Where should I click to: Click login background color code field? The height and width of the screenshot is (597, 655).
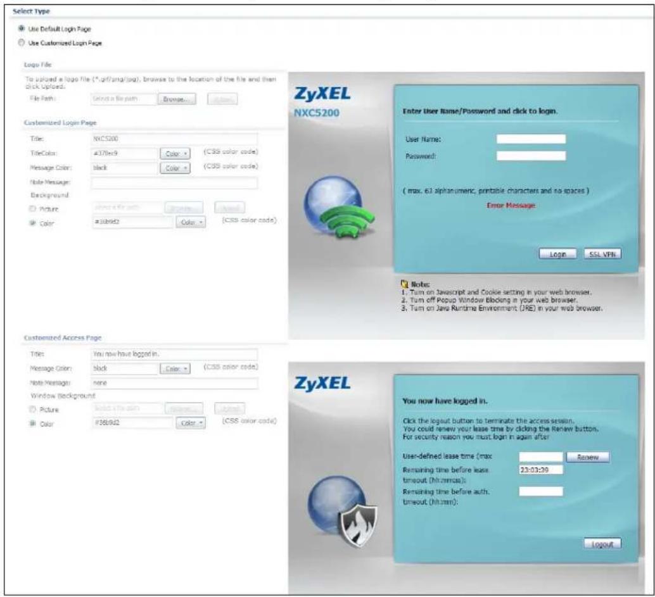132,222
